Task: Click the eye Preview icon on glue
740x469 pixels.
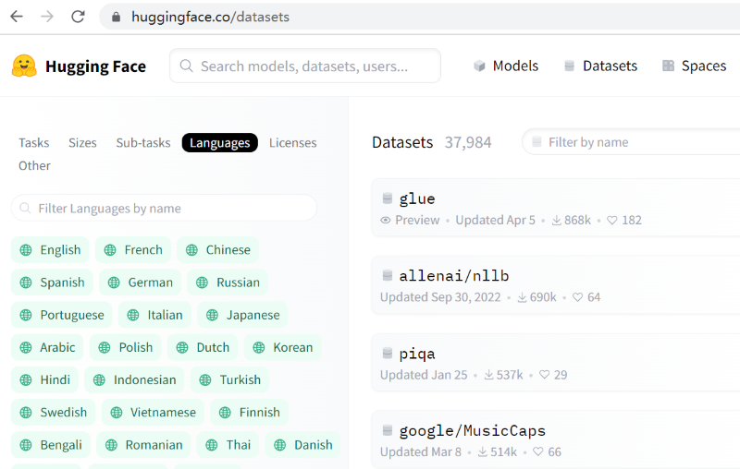Action: (x=386, y=221)
